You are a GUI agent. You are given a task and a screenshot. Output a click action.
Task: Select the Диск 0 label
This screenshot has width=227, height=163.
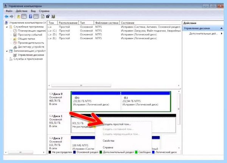tap(58, 94)
